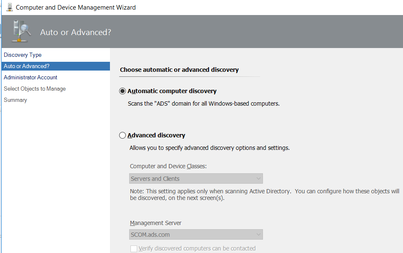Go to Select Objects to Manage step
The height and width of the screenshot is (253, 403).
tap(35, 89)
